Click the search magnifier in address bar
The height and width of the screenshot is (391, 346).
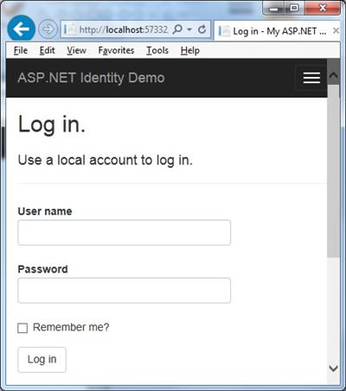[177, 29]
